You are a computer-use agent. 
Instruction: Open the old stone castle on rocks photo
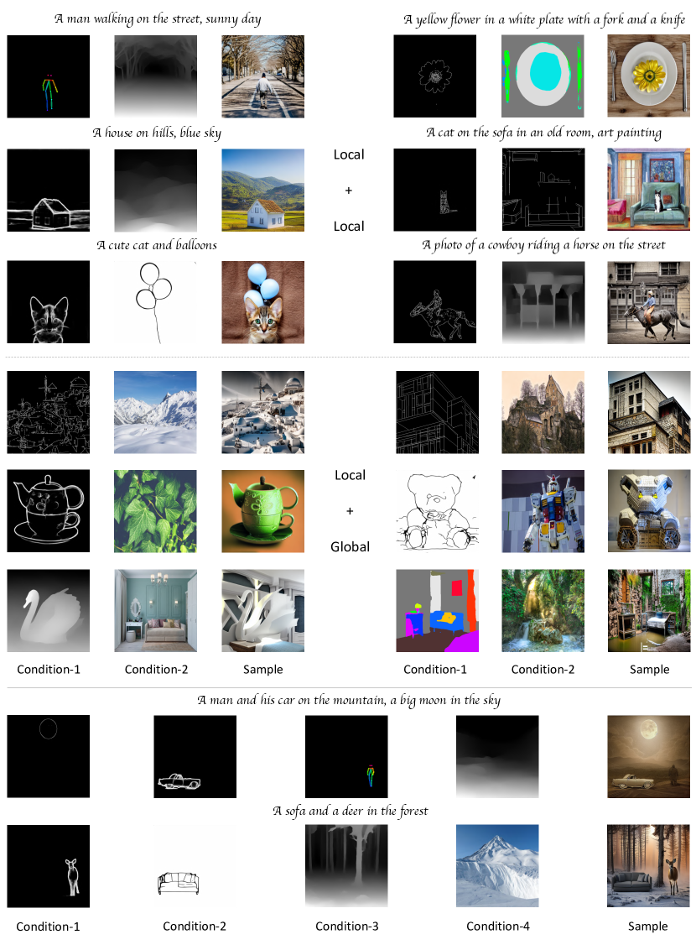pyautogui.click(x=543, y=412)
